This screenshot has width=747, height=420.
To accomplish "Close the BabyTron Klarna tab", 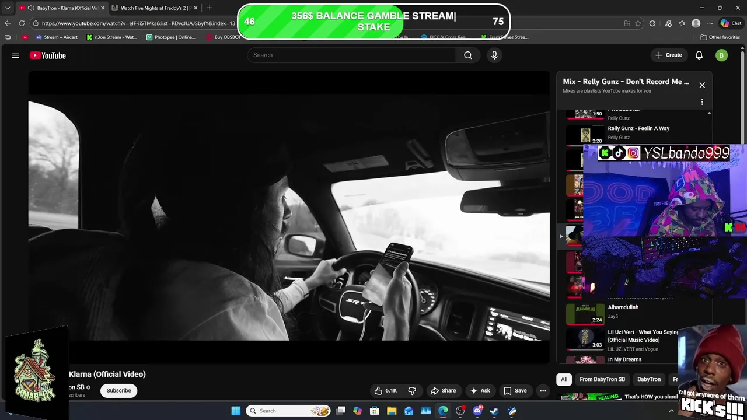I will 102,8.
